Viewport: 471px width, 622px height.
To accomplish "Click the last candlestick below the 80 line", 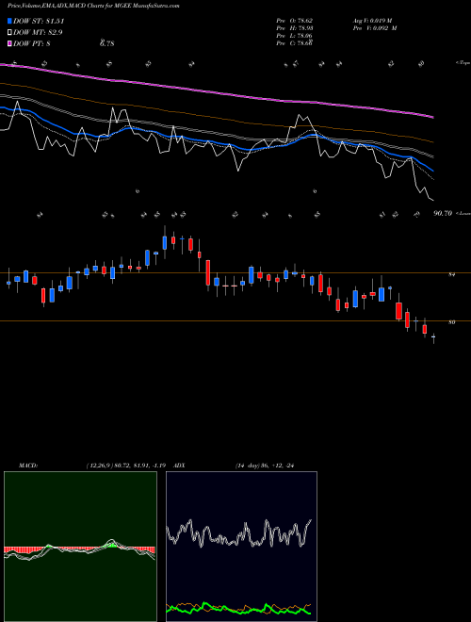I will coord(433,338).
